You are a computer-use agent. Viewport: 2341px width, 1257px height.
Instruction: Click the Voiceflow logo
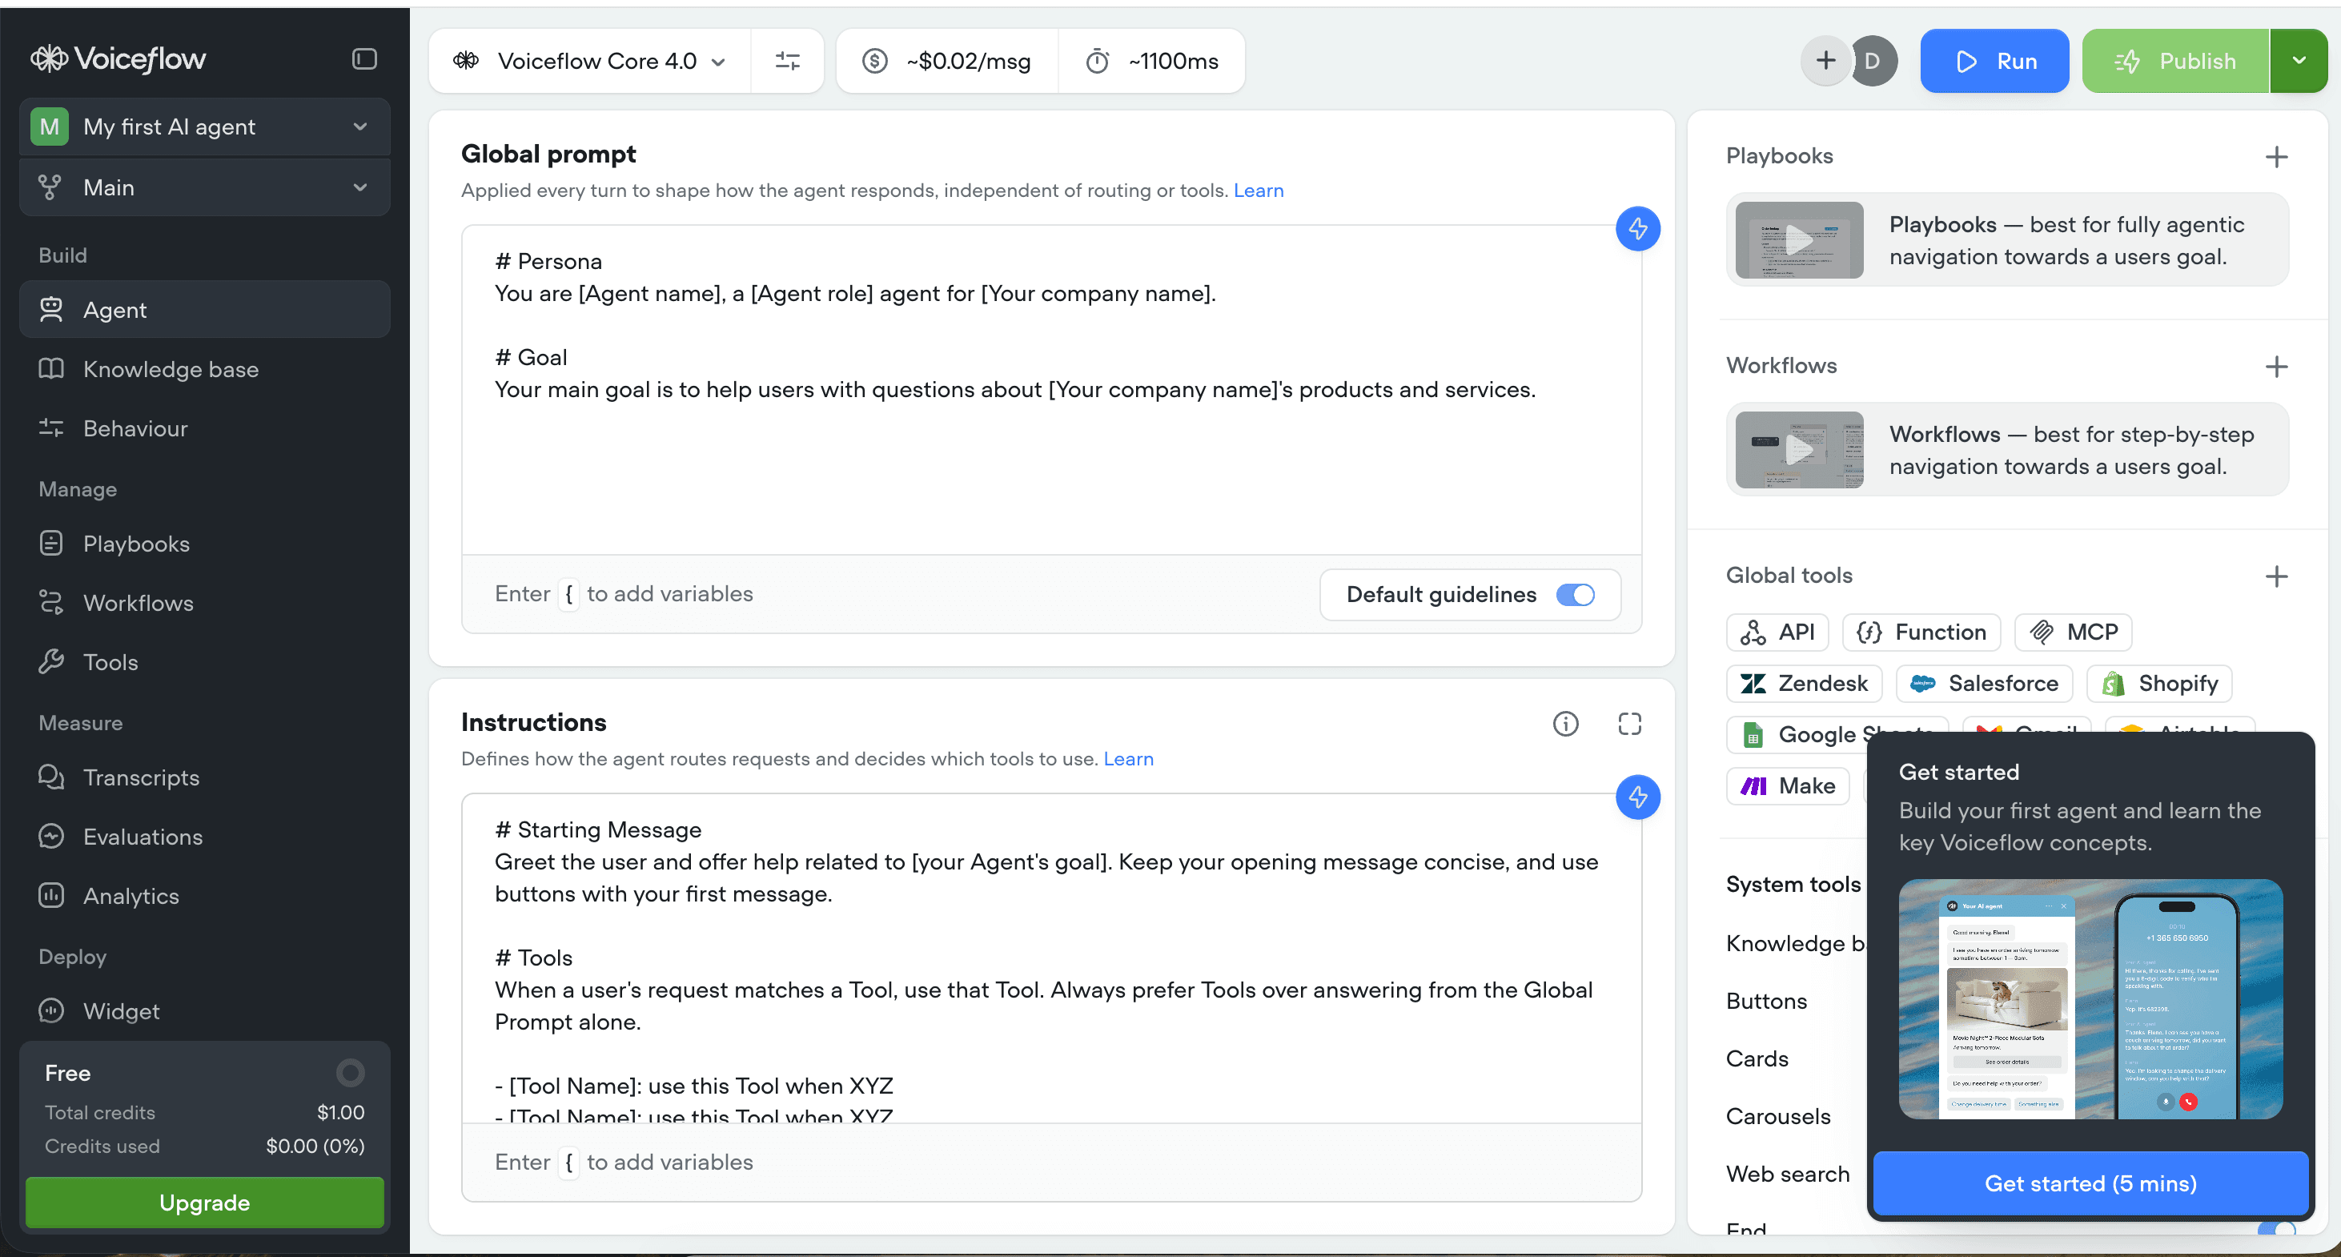coord(118,59)
